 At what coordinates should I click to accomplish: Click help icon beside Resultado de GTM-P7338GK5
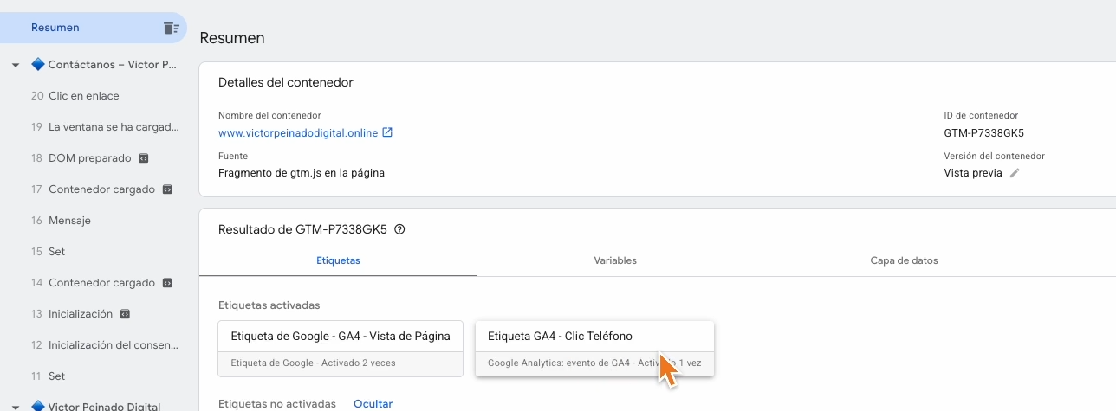[x=399, y=230]
